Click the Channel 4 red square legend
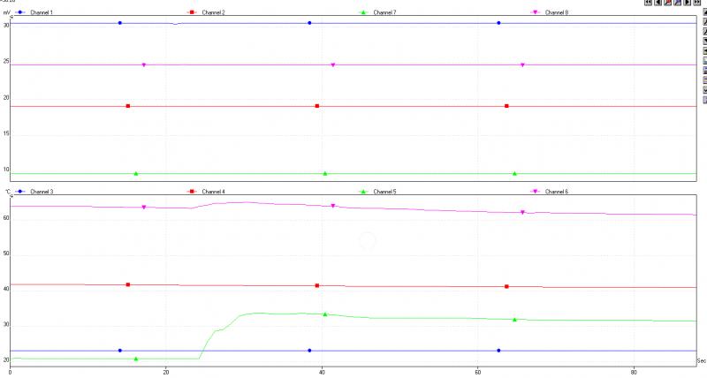 coord(191,192)
